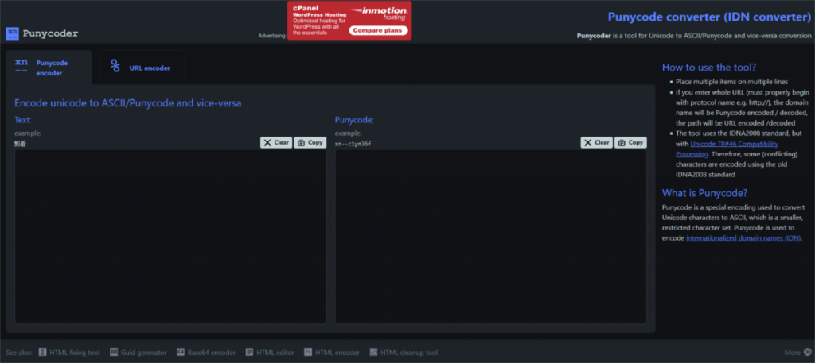Click the Base64 encoder icon in footer
This screenshot has width=815, height=363.
[x=181, y=353]
